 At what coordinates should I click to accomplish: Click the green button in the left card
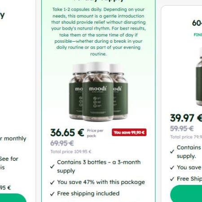13,198
